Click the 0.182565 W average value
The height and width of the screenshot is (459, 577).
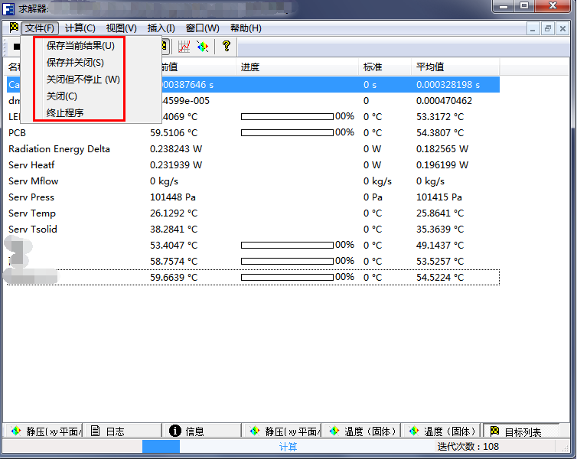point(442,149)
